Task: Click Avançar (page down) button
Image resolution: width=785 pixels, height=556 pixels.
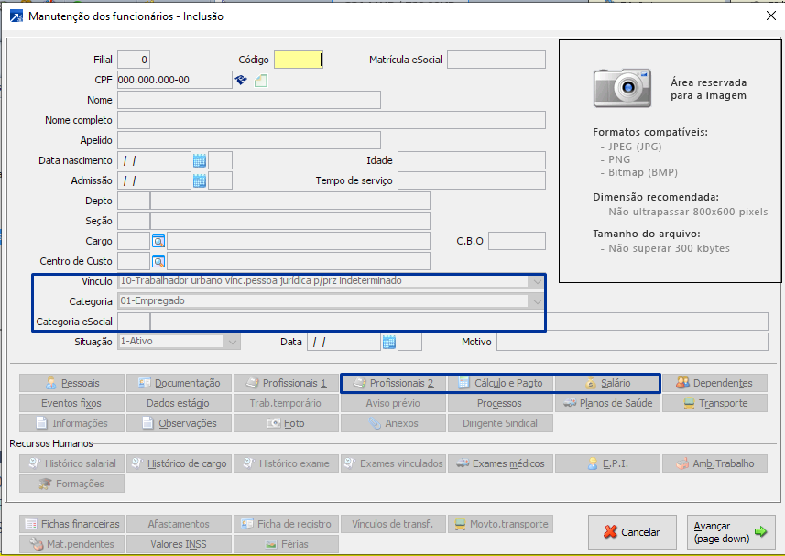Action: pos(731,532)
